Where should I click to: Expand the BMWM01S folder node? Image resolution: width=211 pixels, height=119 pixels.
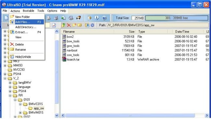point(20,113)
